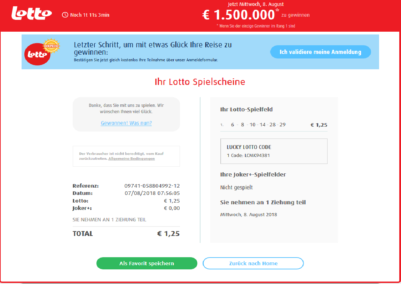Click the TOTAL € 1,25 amount
The image size is (401, 284).
pyautogui.click(x=168, y=234)
